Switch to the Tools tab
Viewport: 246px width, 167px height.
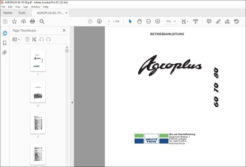pos(22,13)
